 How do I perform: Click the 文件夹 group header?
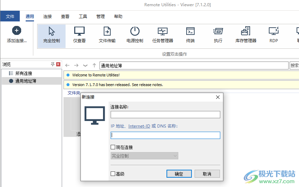[x=74, y=93]
